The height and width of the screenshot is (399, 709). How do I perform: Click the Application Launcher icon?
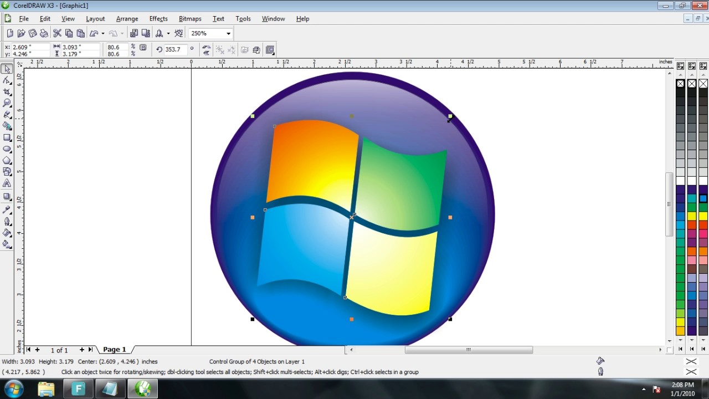160,33
